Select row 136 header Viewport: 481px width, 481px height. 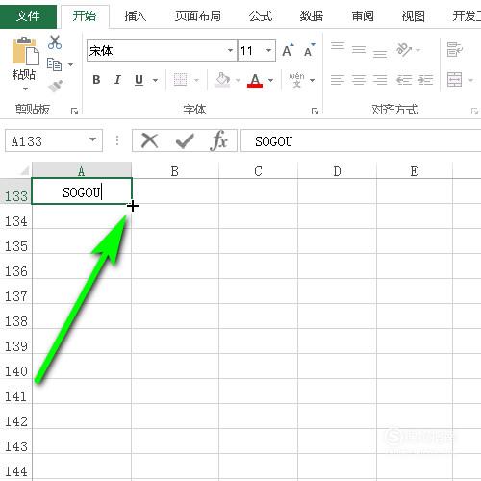[x=16, y=267]
